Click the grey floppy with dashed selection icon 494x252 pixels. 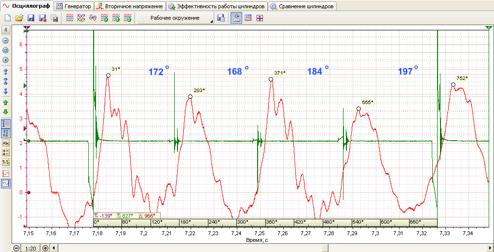(54, 18)
